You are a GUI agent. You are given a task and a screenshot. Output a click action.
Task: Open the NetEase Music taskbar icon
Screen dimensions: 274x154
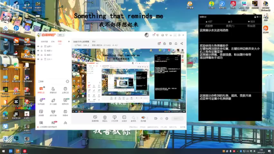point(25,151)
